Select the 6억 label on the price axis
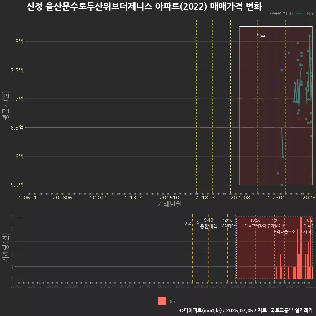Viewport: 316px width, 316px height. [19, 156]
